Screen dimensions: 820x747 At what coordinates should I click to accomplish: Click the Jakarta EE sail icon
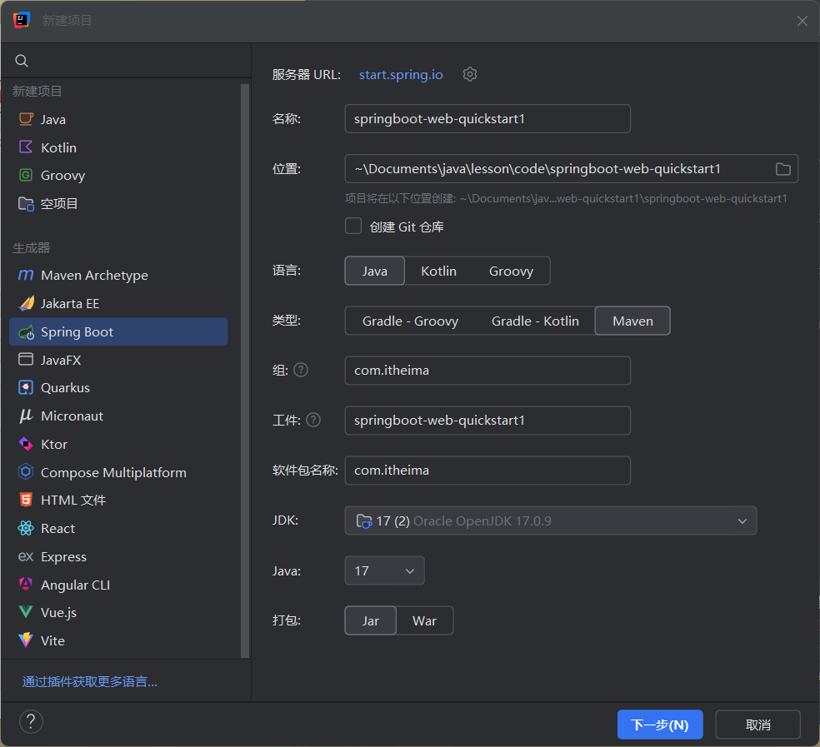click(26, 303)
